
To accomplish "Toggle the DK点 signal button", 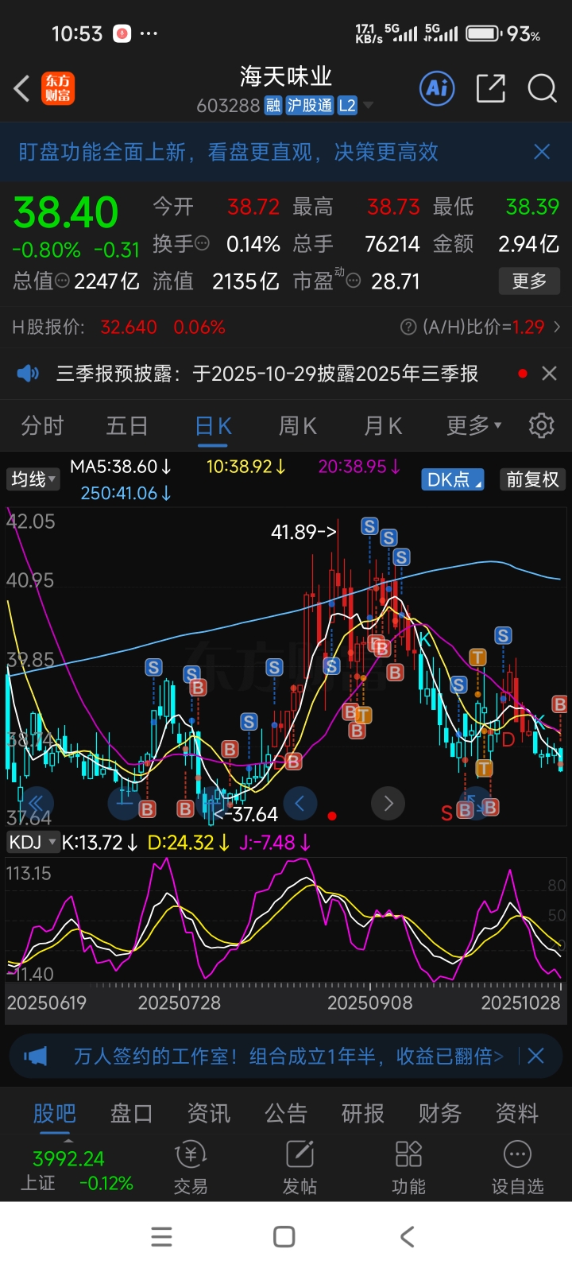I will (x=452, y=479).
